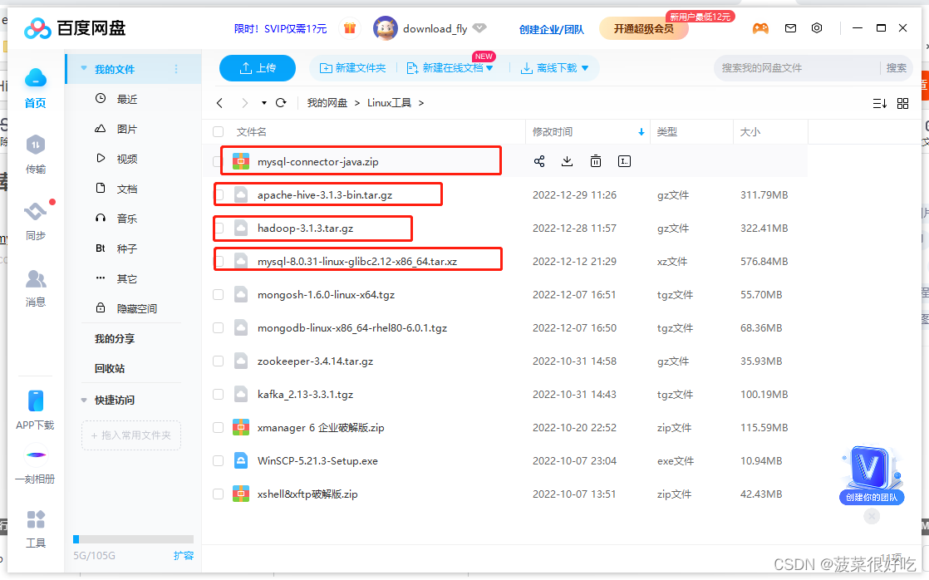The width and height of the screenshot is (929, 580).
Task: Open 一刻相册 album shortcut
Action: [x=36, y=464]
